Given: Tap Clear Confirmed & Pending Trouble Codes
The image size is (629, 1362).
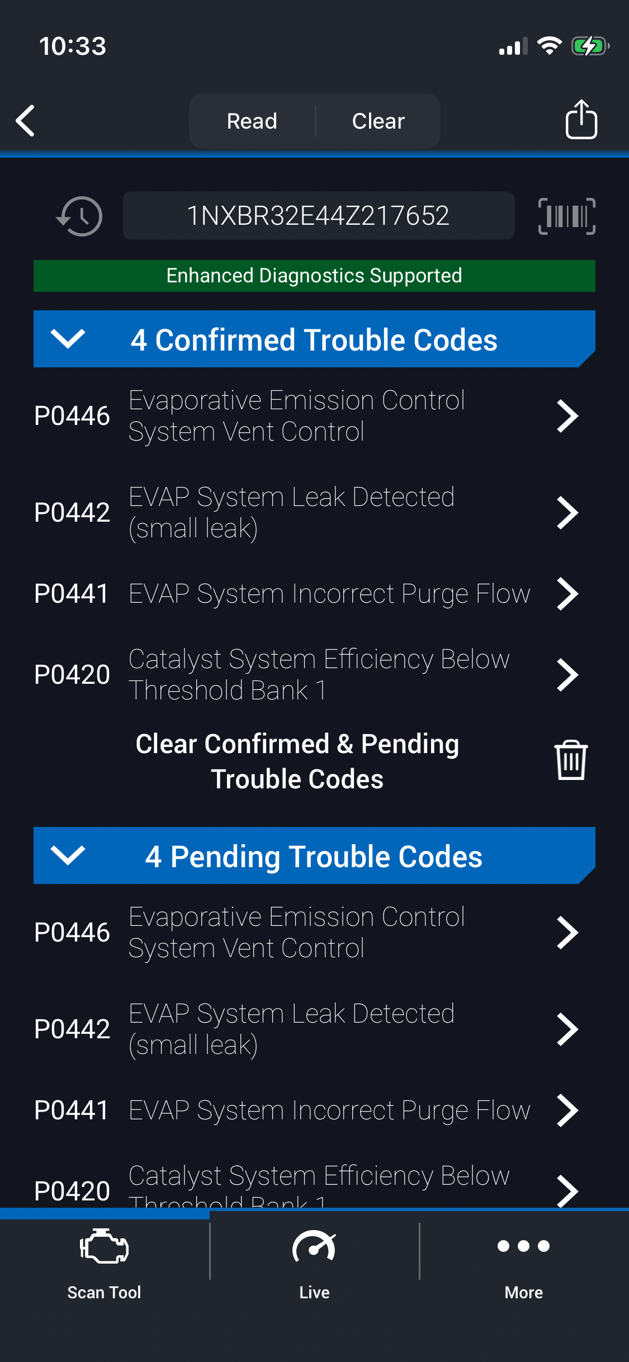Looking at the screenshot, I should (x=297, y=761).
